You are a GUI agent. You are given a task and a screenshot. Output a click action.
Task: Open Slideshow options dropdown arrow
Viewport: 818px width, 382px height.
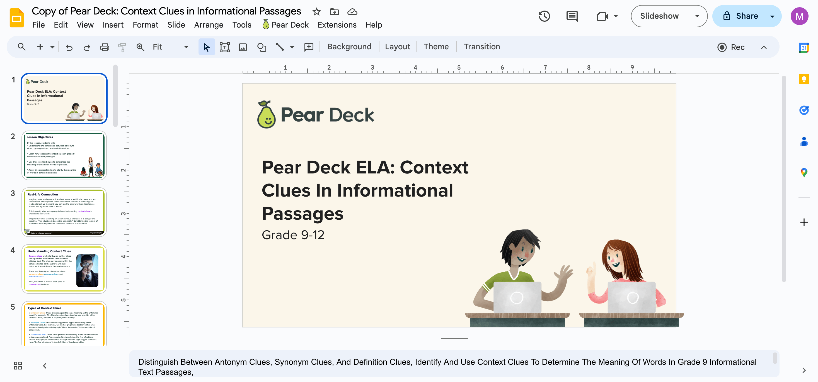(x=697, y=16)
